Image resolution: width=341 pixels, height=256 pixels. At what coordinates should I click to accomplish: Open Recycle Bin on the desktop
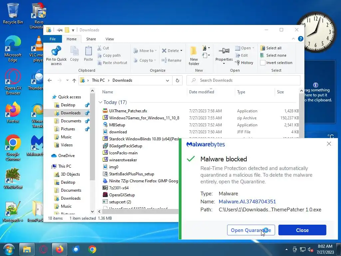coord(13,13)
